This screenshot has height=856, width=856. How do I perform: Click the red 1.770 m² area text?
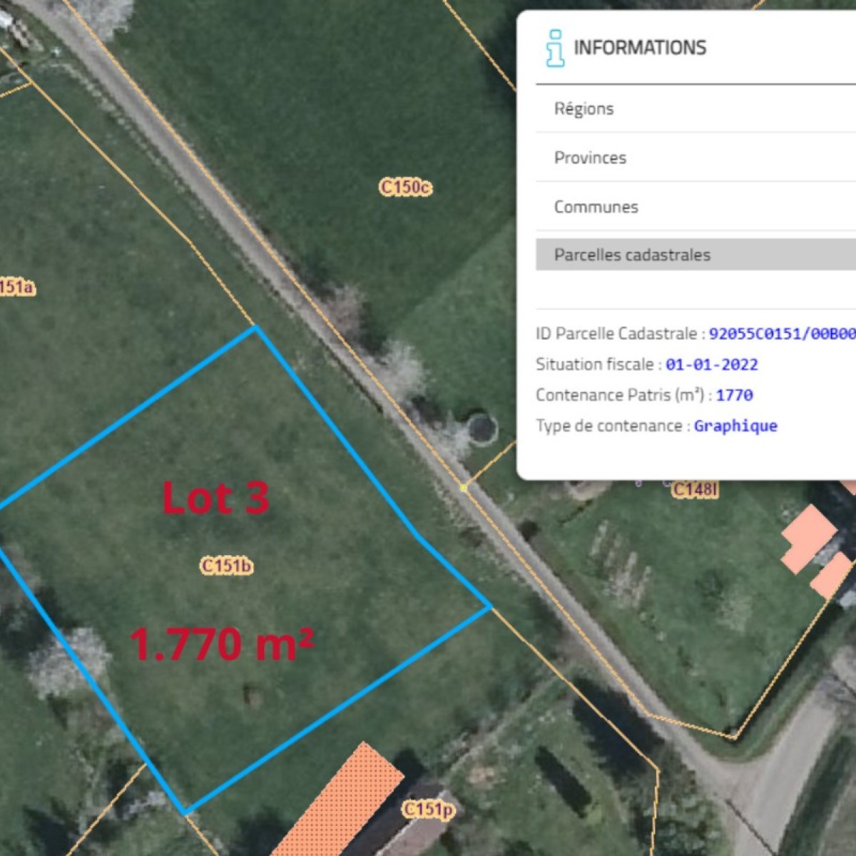pyautogui.click(x=221, y=644)
